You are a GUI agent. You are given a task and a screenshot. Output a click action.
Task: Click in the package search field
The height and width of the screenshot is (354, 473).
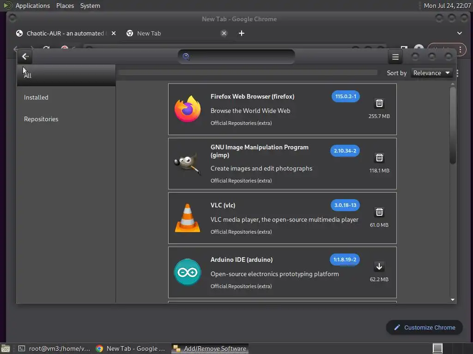coord(236,57)
